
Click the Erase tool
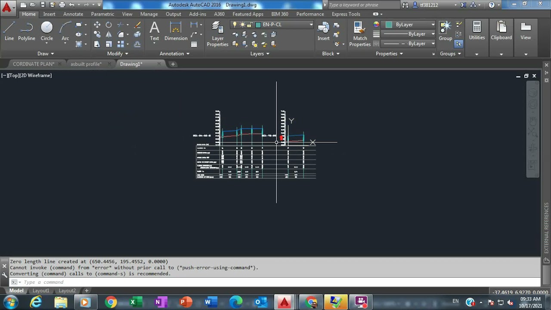click(137, 25)
